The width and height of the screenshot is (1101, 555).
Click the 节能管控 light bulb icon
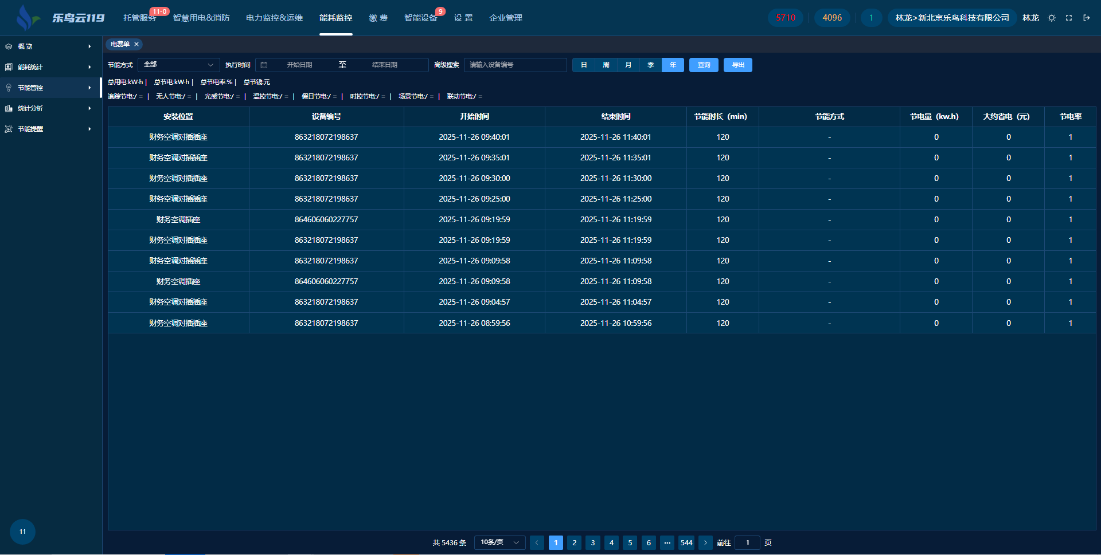[9, 88]
